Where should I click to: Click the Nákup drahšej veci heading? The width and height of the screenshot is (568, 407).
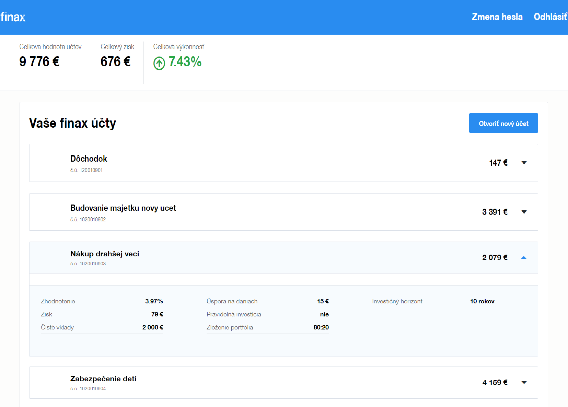(x=105, y=254)
